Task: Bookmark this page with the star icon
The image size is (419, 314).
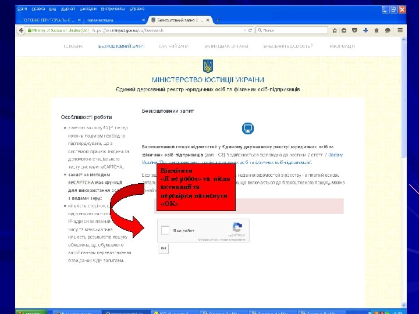Action: [x=334, y=30]
